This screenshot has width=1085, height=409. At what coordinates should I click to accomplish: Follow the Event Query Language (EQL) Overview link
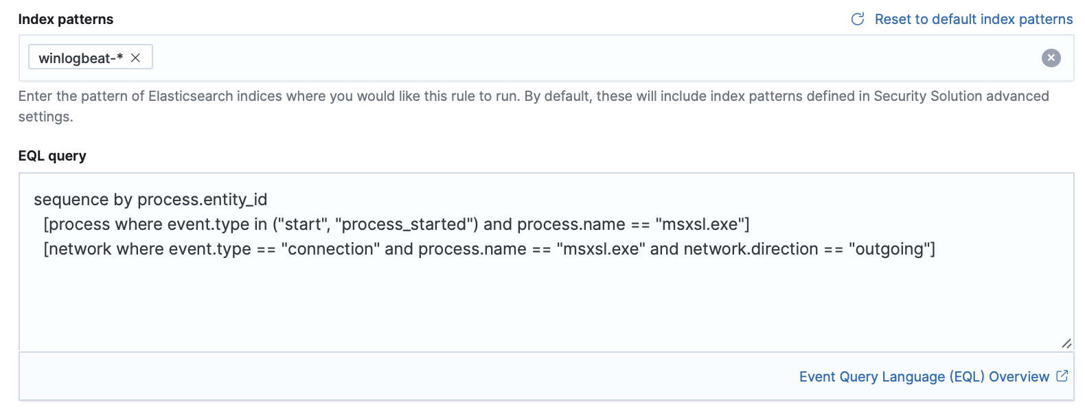[924, 376]
